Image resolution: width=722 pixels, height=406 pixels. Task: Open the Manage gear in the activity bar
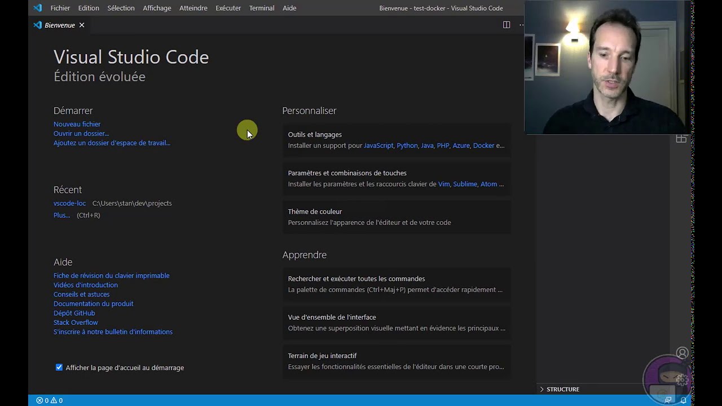[682, 379]
